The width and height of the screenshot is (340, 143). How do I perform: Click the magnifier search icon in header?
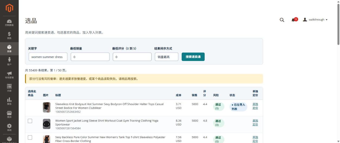pos(282,20)
